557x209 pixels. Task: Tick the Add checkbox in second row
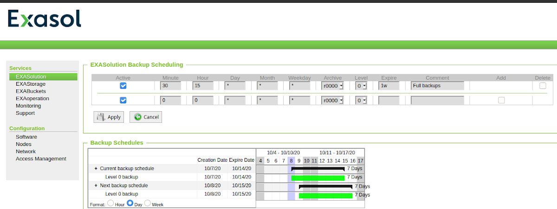[501, 100]
